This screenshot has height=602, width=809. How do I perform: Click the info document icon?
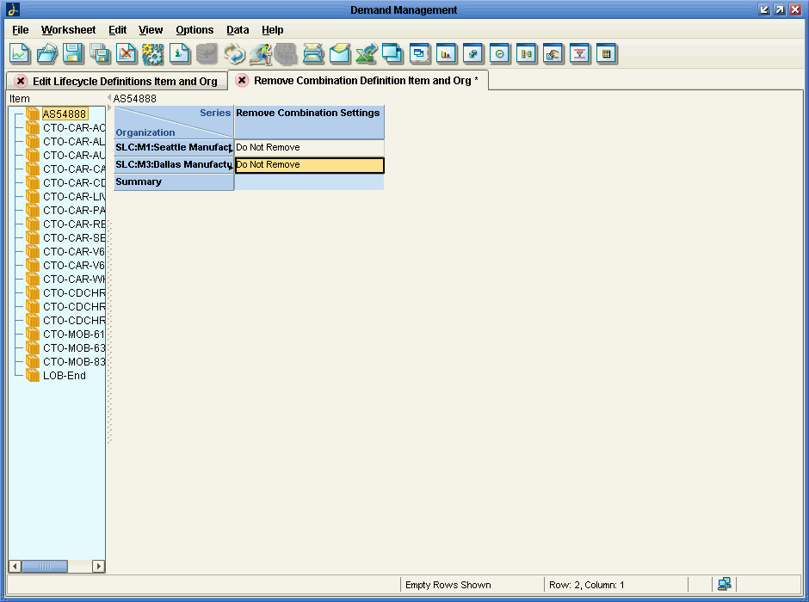pos(179,53)
